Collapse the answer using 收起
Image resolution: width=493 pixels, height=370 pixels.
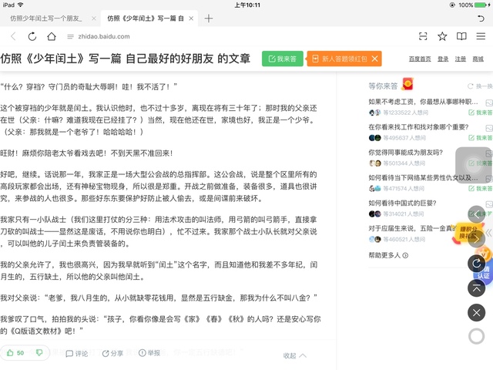tap(294, 355)
